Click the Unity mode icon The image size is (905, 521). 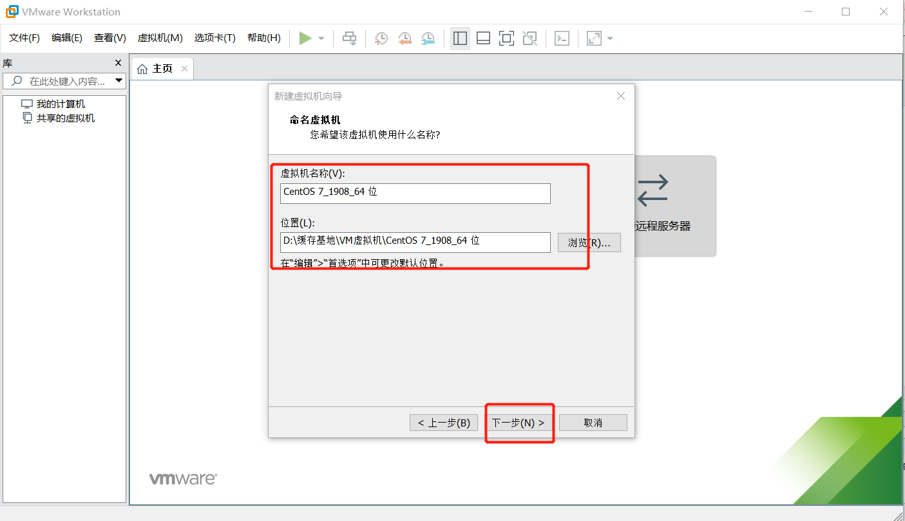[529, 39]
